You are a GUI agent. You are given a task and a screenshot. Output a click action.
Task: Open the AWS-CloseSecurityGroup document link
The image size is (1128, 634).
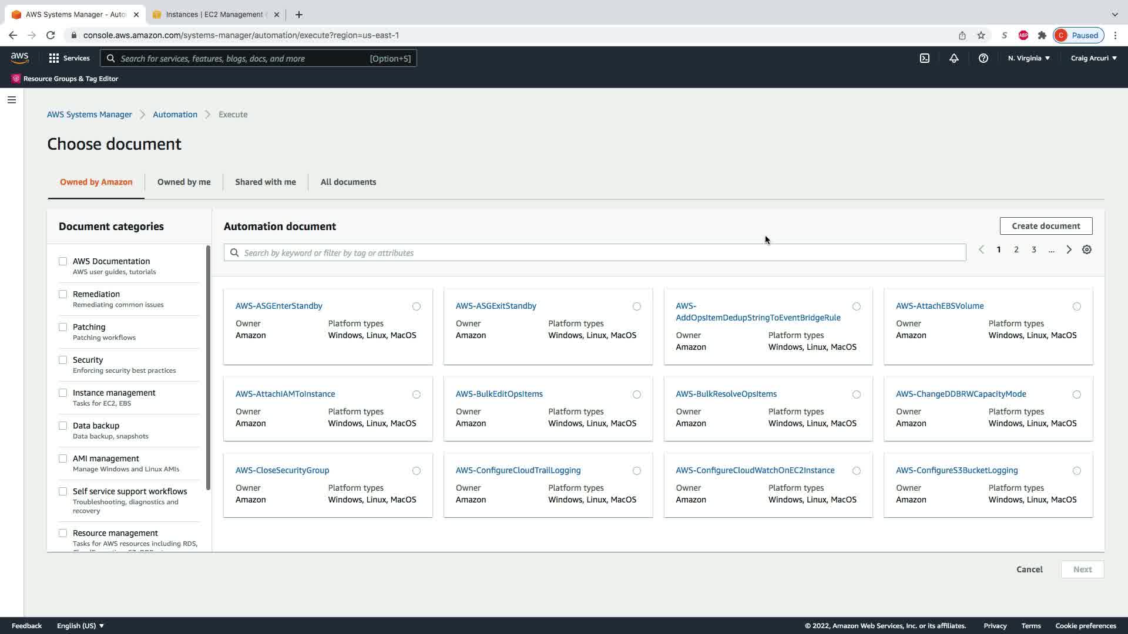pyautogui.click(x=282, y=470)
